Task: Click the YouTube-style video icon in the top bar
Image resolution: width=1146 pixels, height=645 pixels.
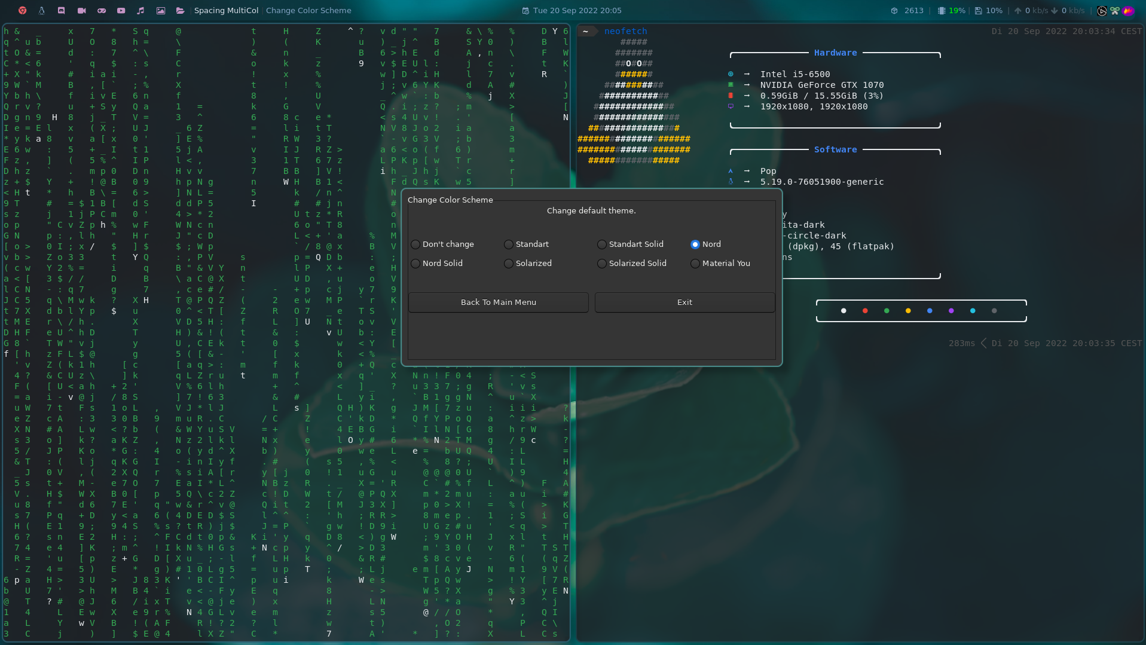Action: pyautogui.click(x=121, y=10)
